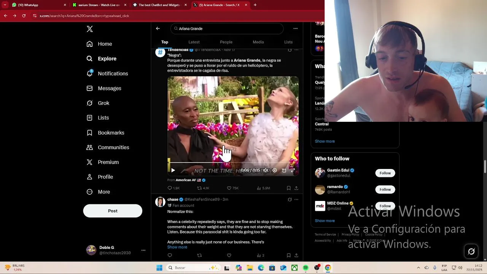Click the browser address bar
The image size is (487, 274).
pyautogui.click(x=175, y=16)
